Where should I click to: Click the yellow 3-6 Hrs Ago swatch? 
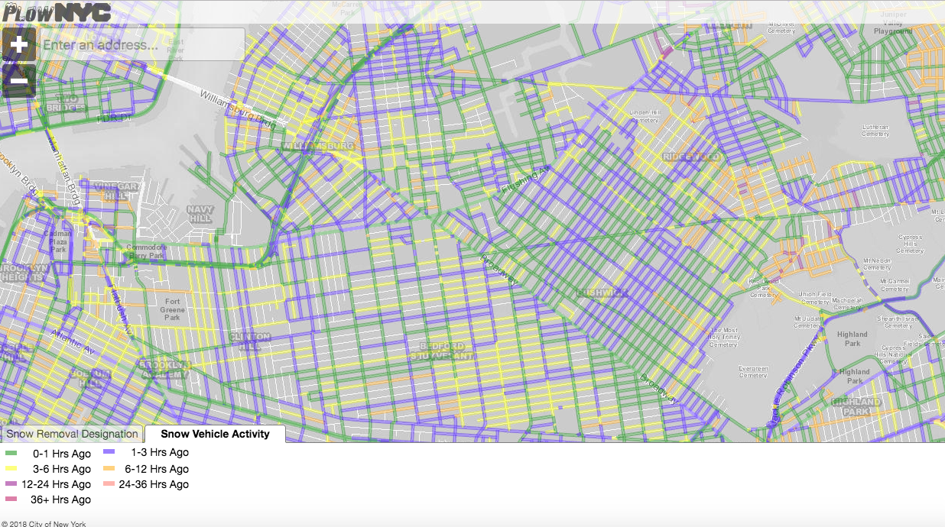click(11, 469)
